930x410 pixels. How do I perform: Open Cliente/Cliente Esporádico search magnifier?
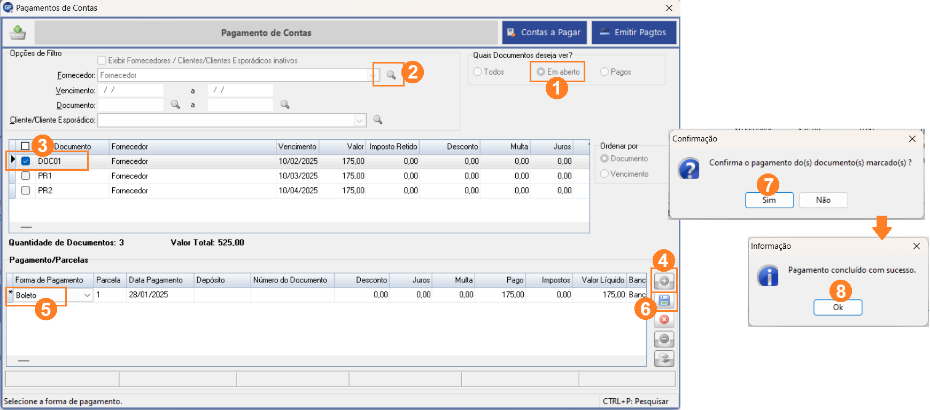pos(378,120)
